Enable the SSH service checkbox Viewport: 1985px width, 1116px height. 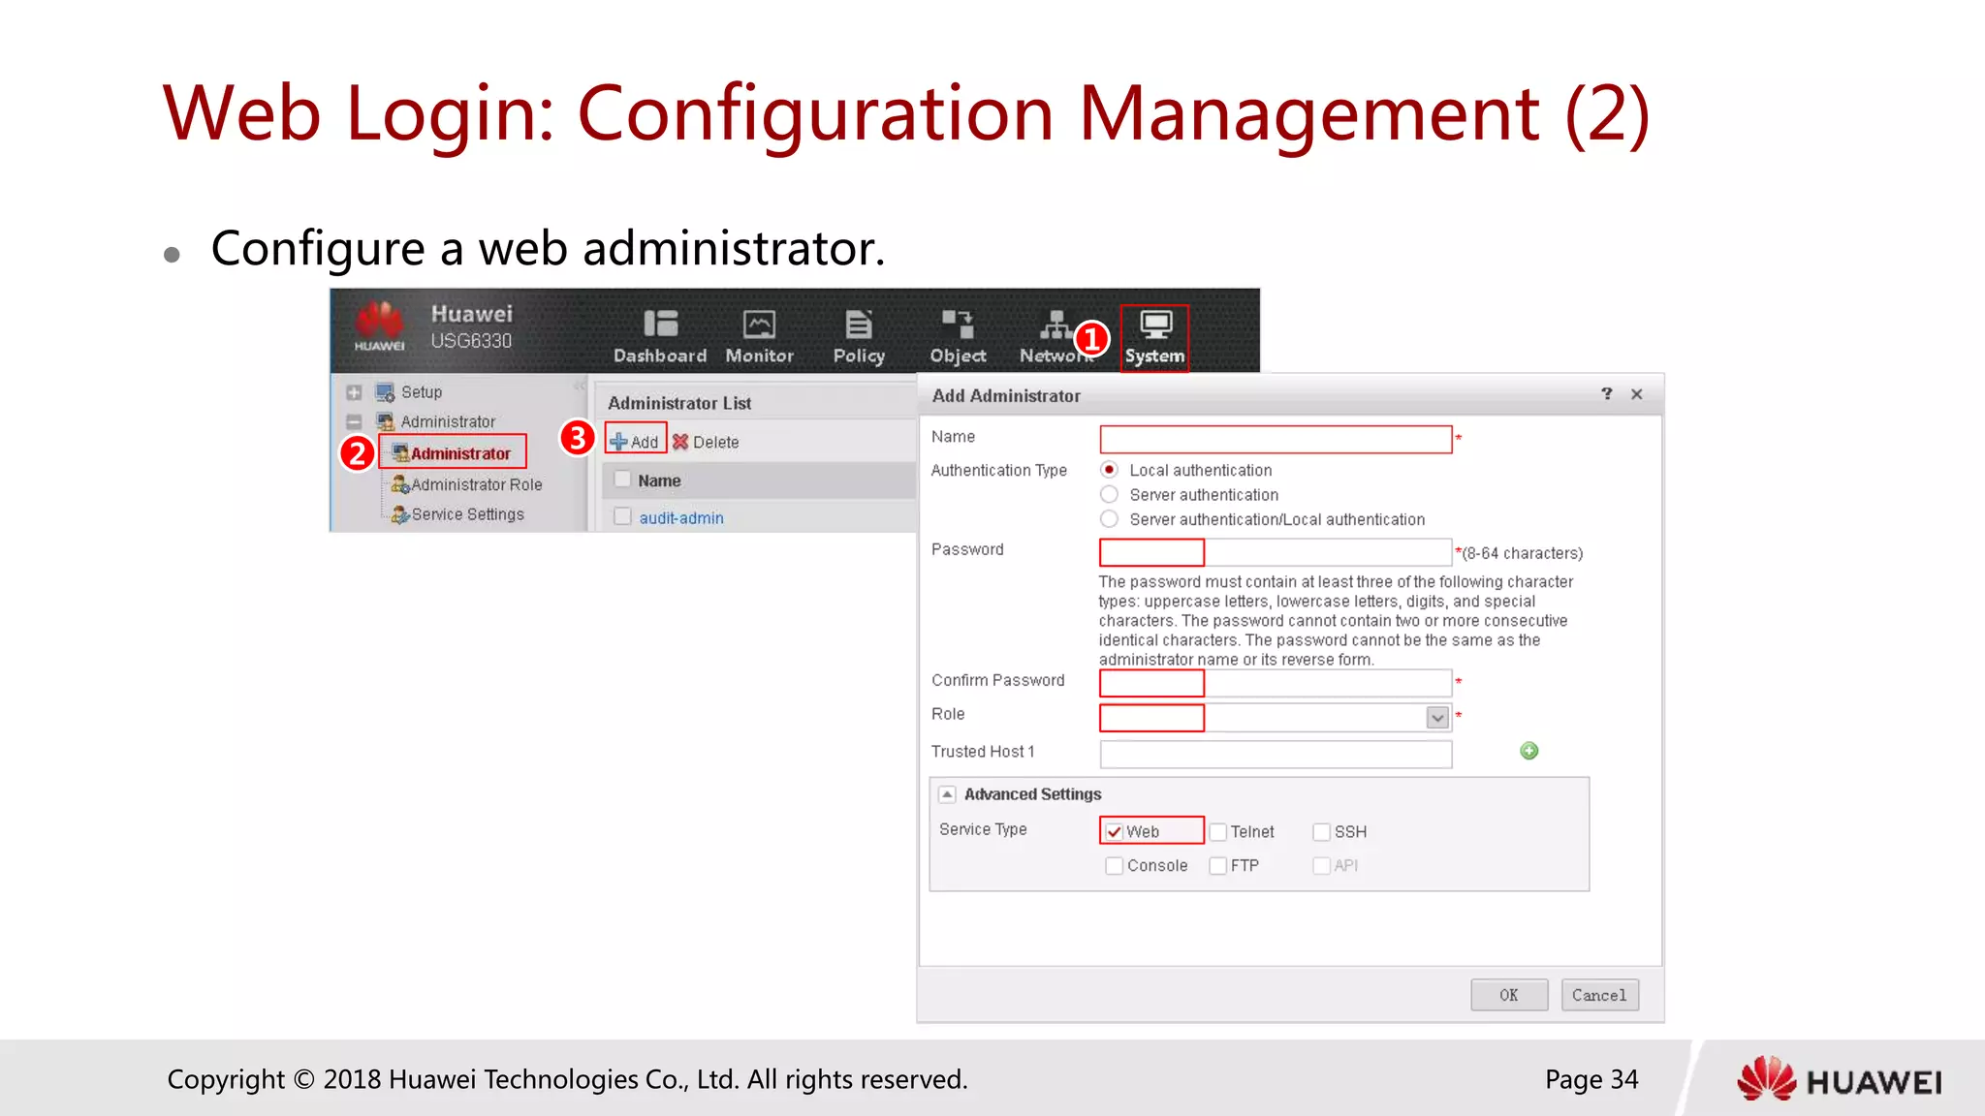(x=1321, y=832)
